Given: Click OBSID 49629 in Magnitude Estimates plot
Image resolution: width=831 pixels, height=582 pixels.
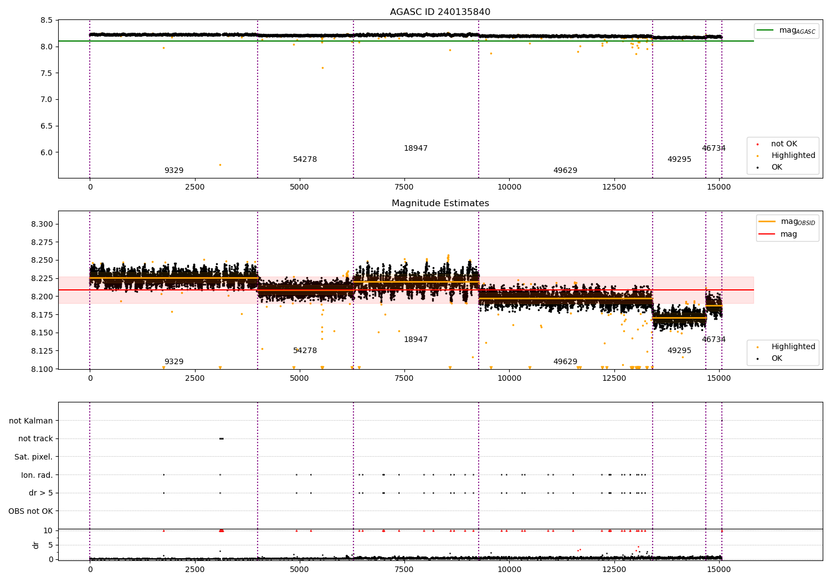Looking at the screenshot, I should coord(565,362).
